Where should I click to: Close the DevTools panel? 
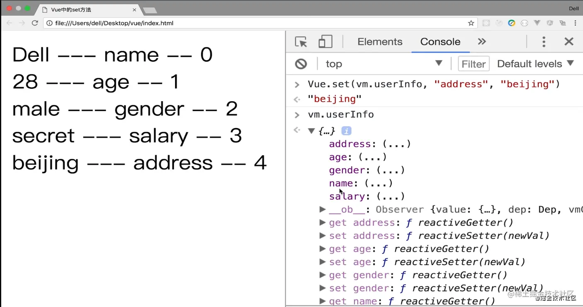pos(569,41)
